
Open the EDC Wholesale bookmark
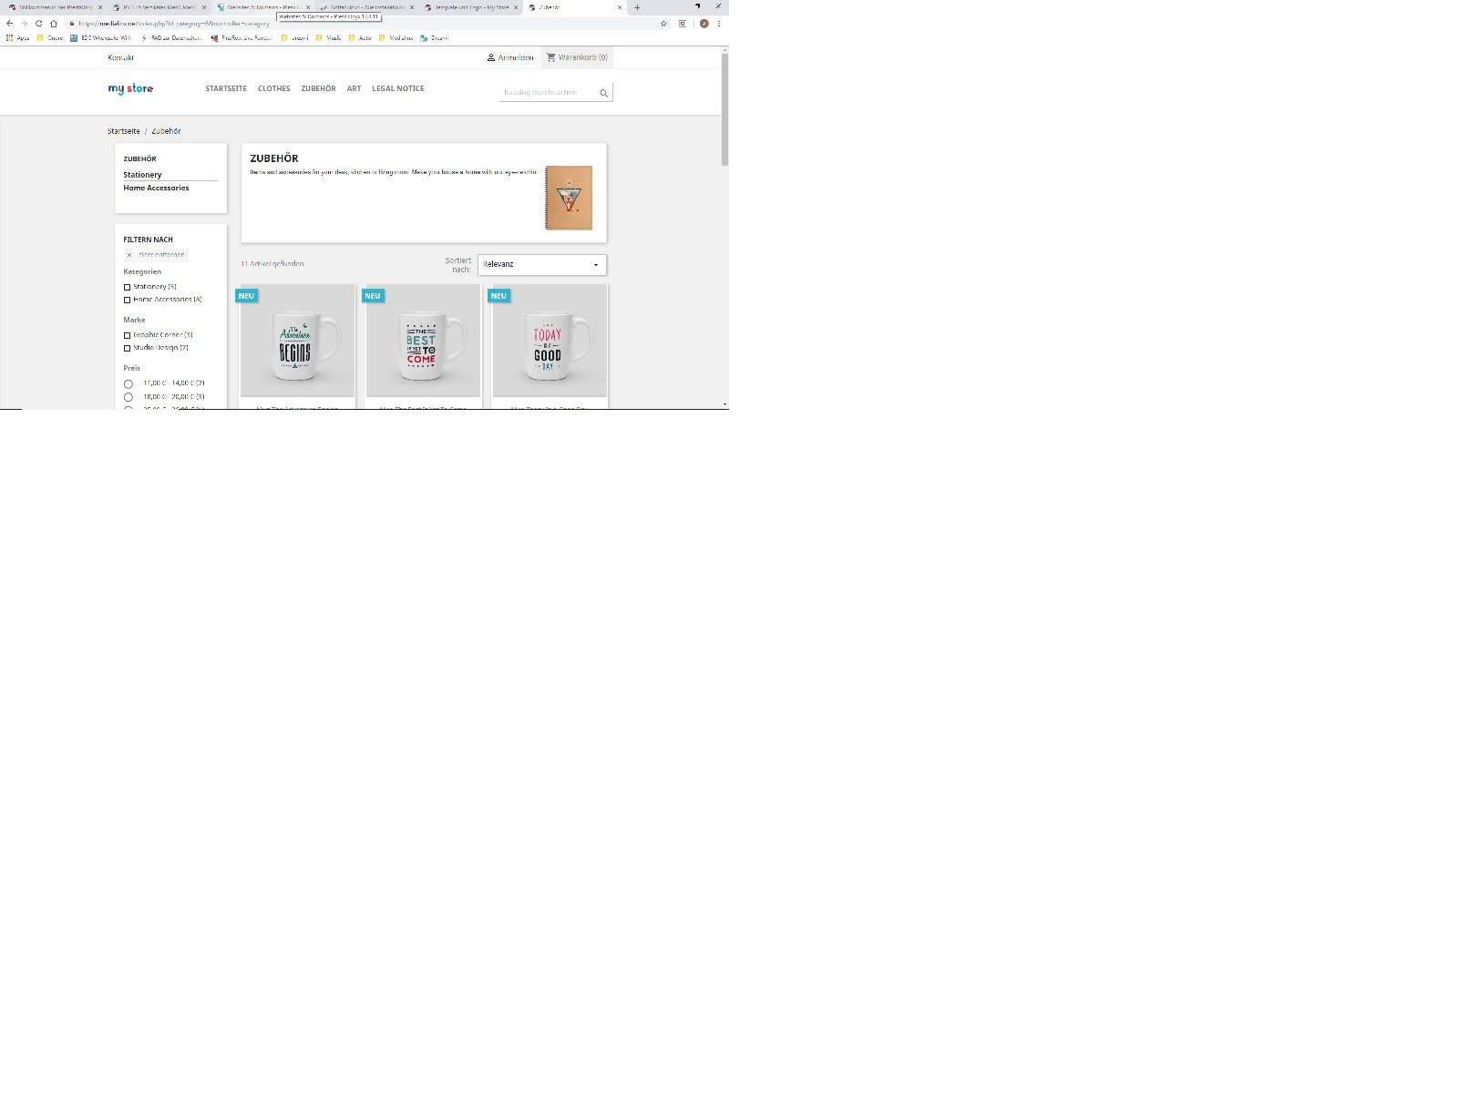coord(101,38)
